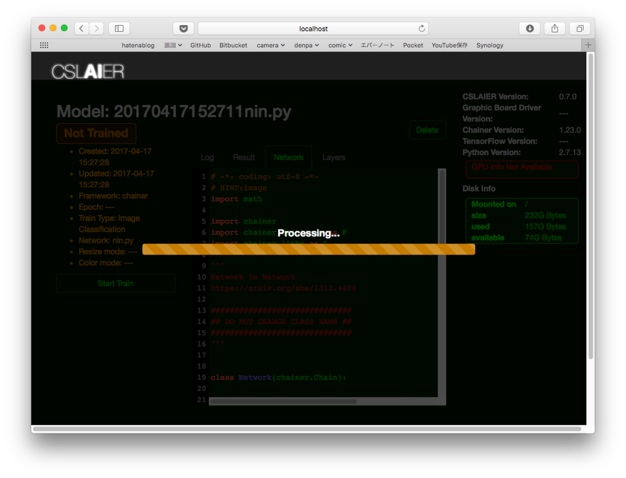This screenshot has width=626, height=478.
Task: Select the Network tab
Action: pos(289,158)
